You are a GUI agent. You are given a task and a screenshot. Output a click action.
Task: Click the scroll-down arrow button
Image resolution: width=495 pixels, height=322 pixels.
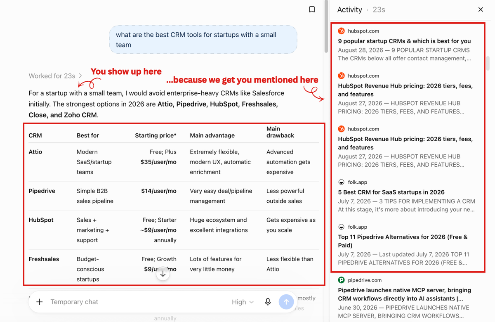pyautogui.click(x=163, y=273)
